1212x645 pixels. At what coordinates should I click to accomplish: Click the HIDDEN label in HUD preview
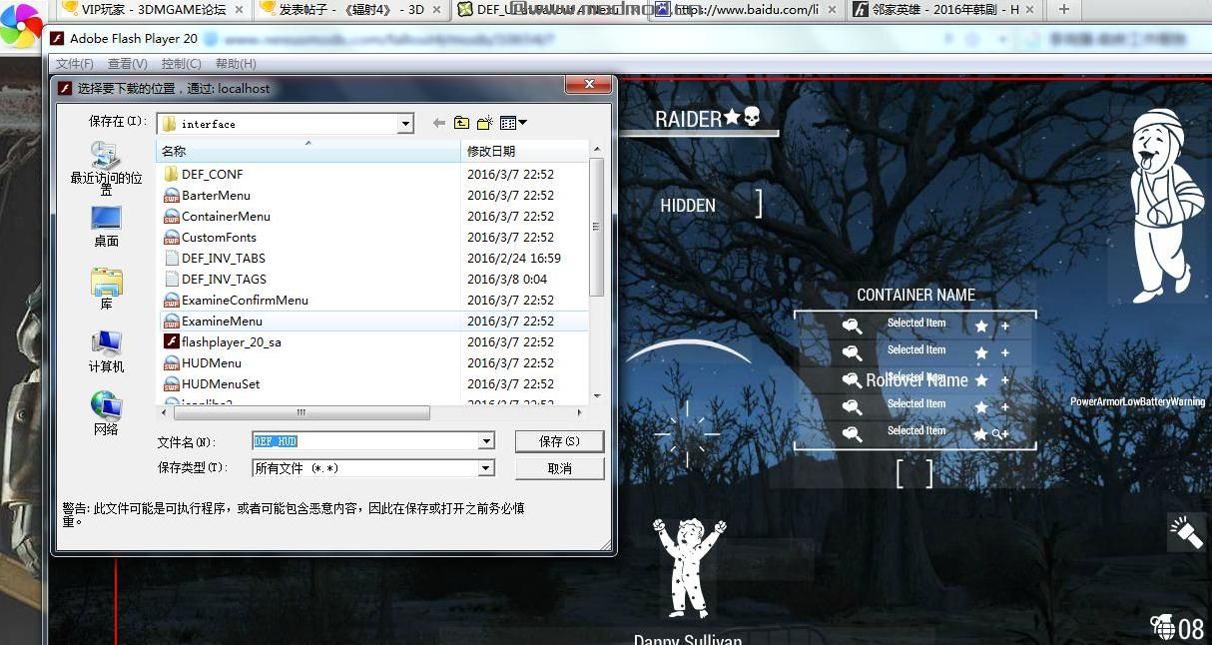point(688,206)
